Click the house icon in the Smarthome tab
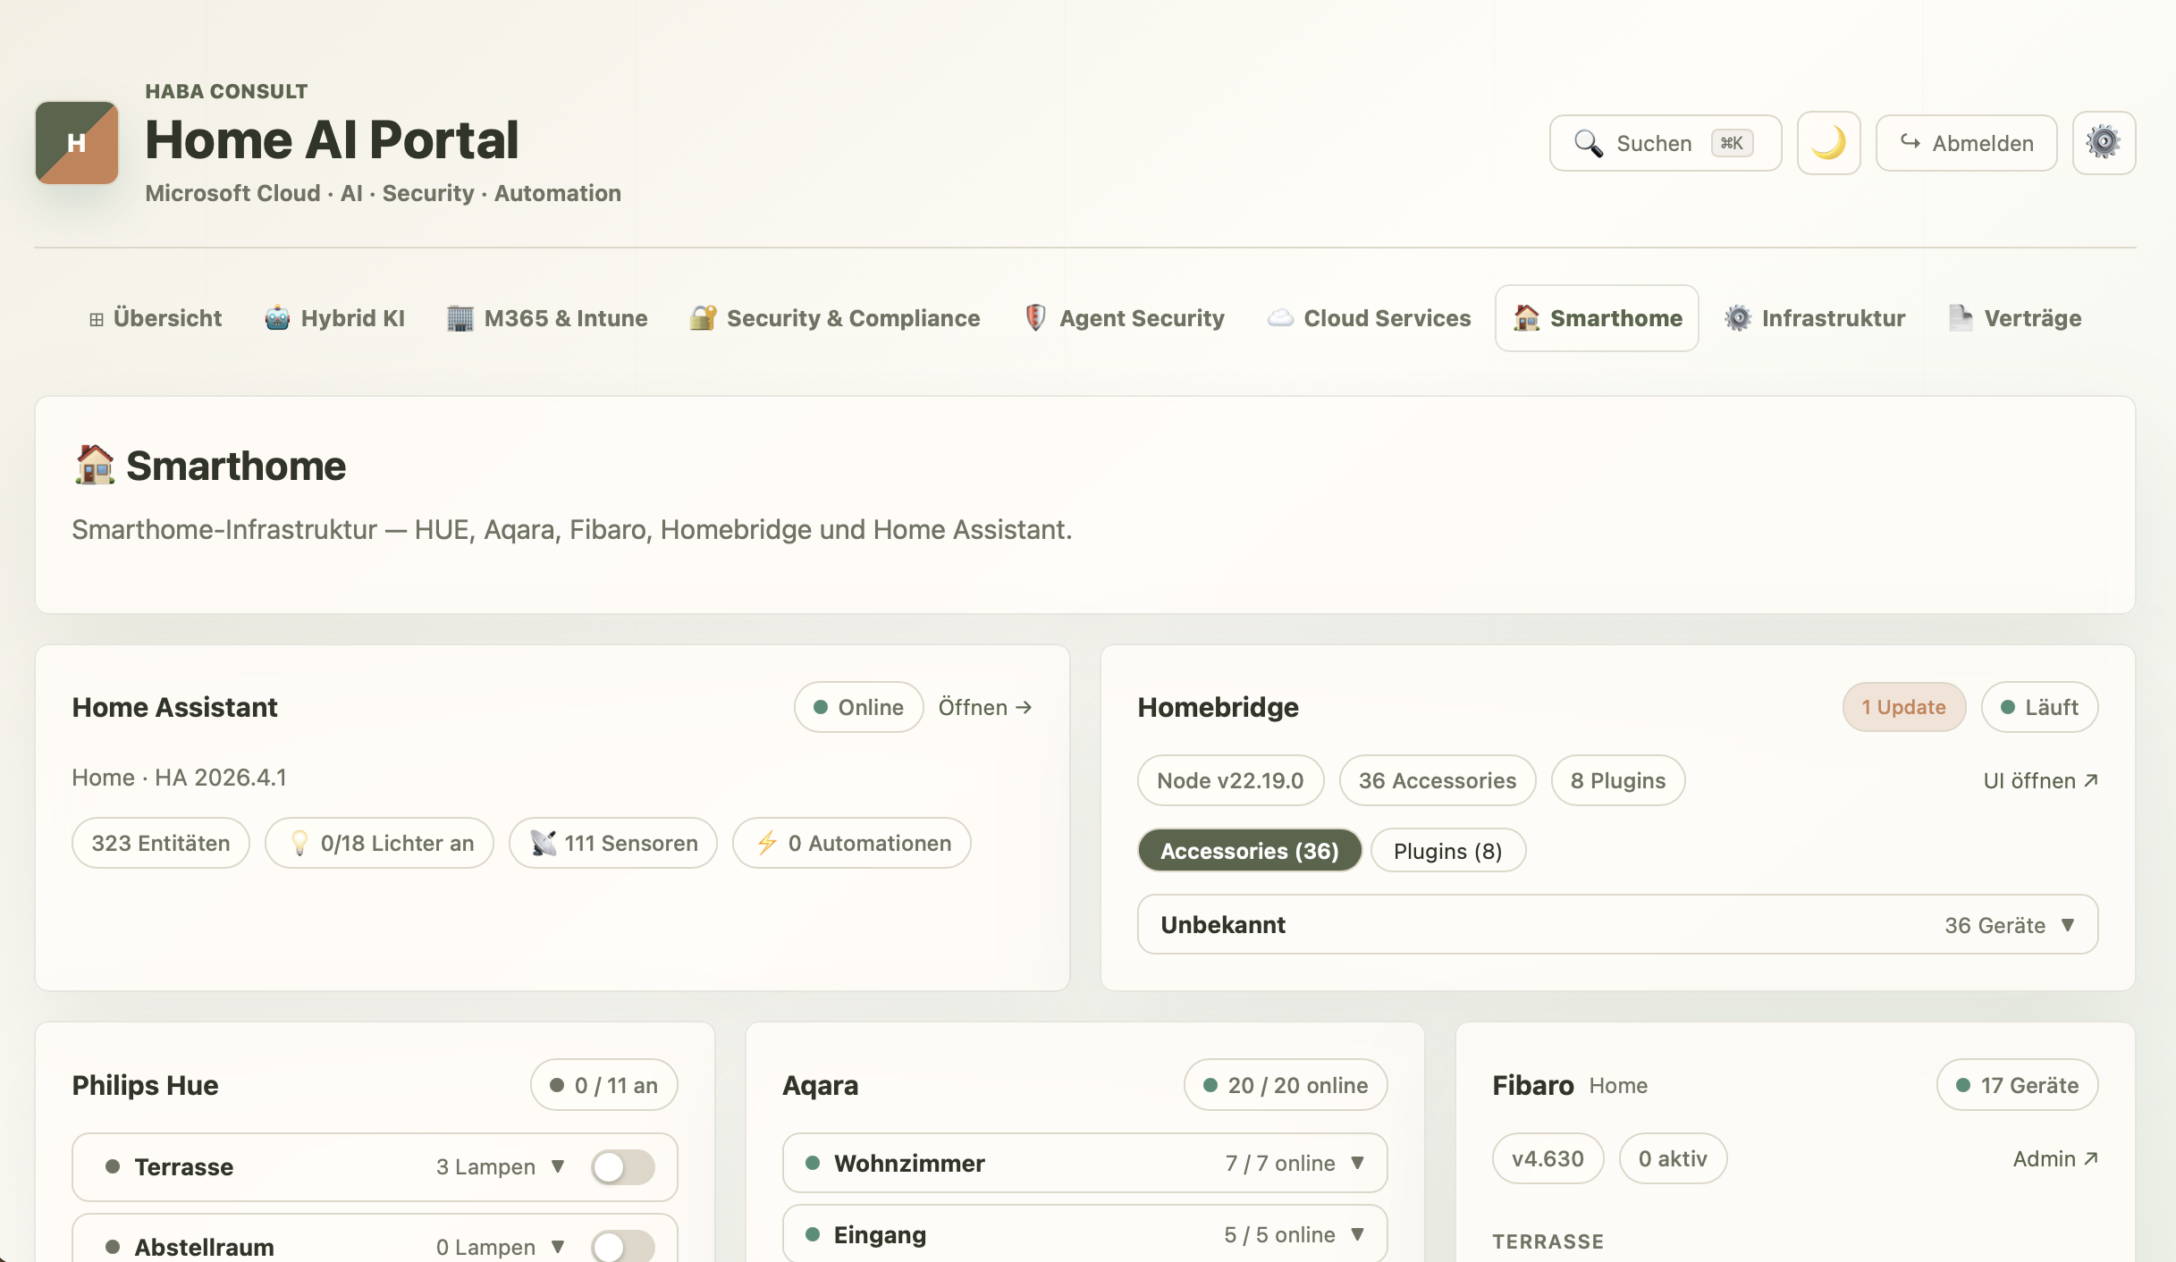The image size is (2176, 1262). [1527, 318]
